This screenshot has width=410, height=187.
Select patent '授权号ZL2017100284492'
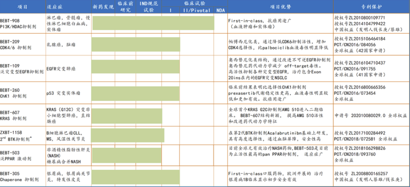point(360,133)
